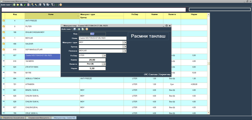The width and height of the screenshot is (252, 120).
Task: Open main Действия dropdown menu
Action: 6,5
